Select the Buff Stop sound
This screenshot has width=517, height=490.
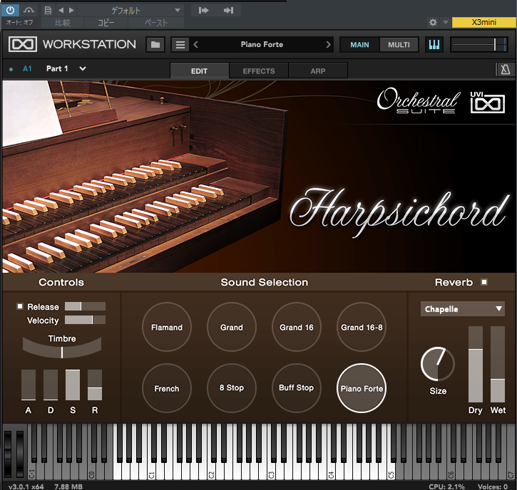[297, 388]
